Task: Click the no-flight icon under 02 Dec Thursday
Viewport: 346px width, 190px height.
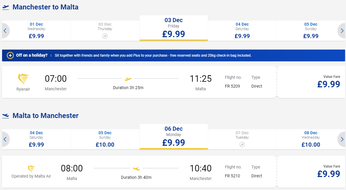Action: click(105, 36)
